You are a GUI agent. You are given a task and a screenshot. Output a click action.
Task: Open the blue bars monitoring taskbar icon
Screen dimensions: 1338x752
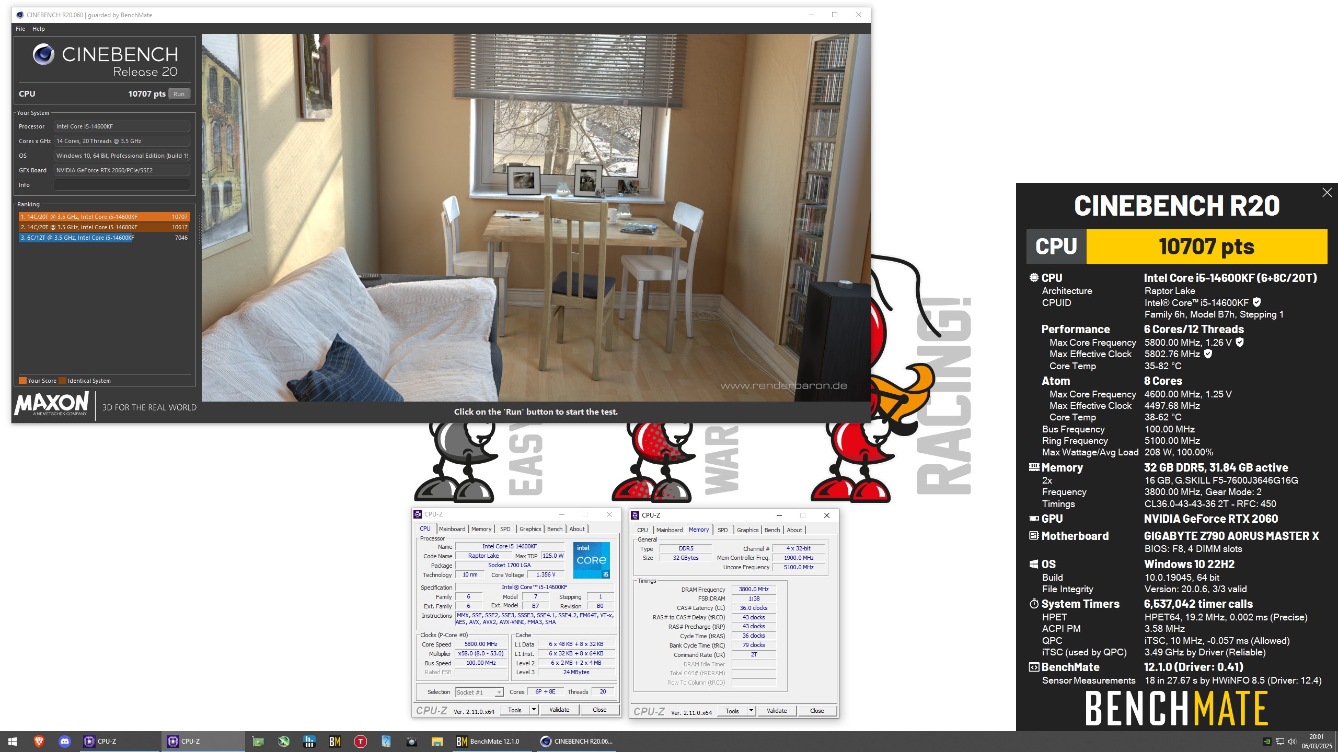pos(309,741)
